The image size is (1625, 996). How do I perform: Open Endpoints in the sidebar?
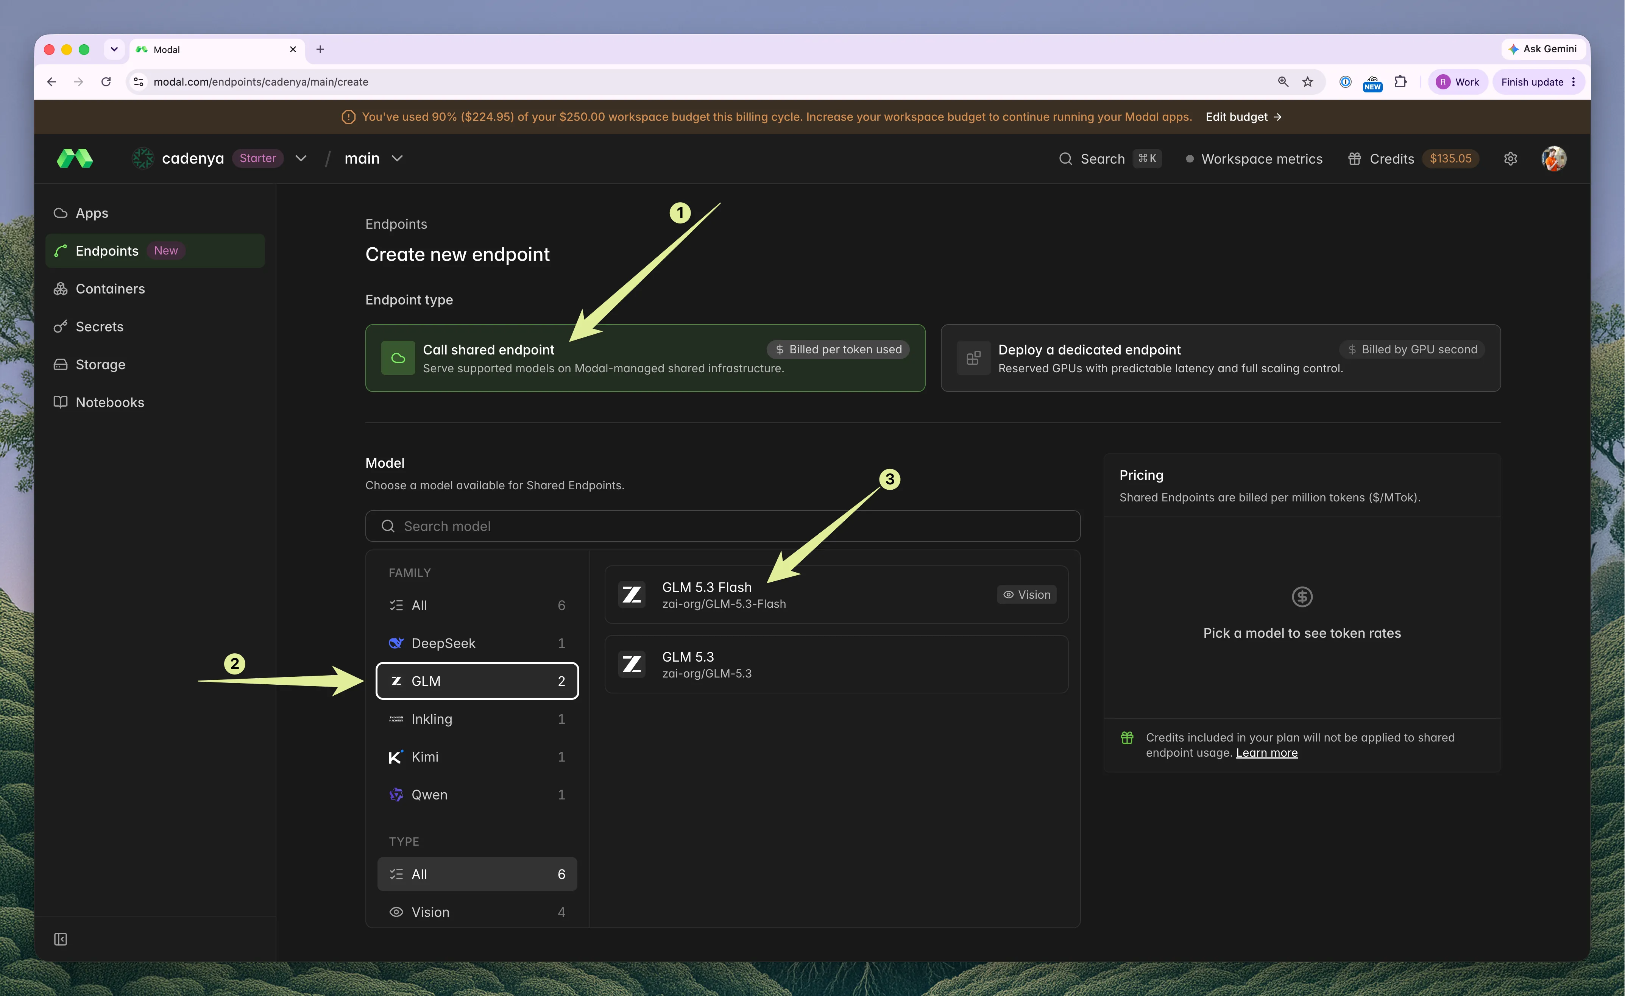click(155, 251)
